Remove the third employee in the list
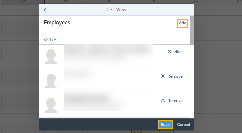The width and height of the screenshot is (242, 133). (172, 101)
